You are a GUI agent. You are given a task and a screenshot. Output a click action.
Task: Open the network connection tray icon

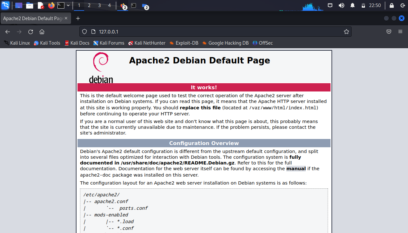click(331, 5)
